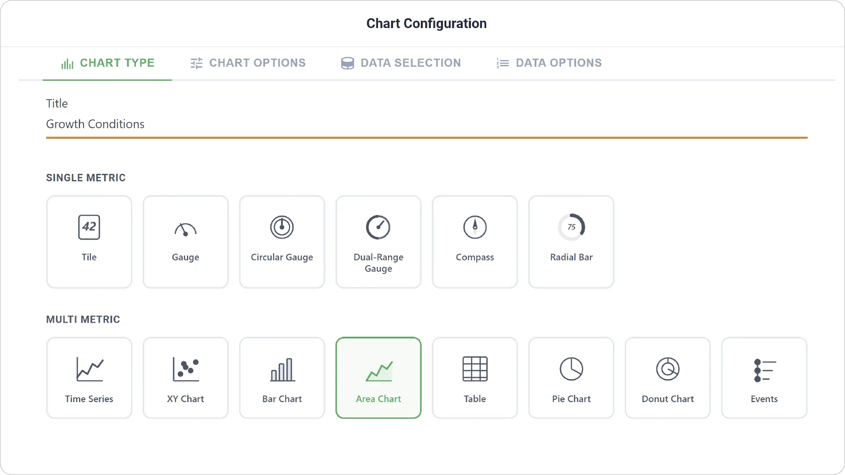
Task: Click the Dual-Range Gauge label text
Action: (378, 263)
